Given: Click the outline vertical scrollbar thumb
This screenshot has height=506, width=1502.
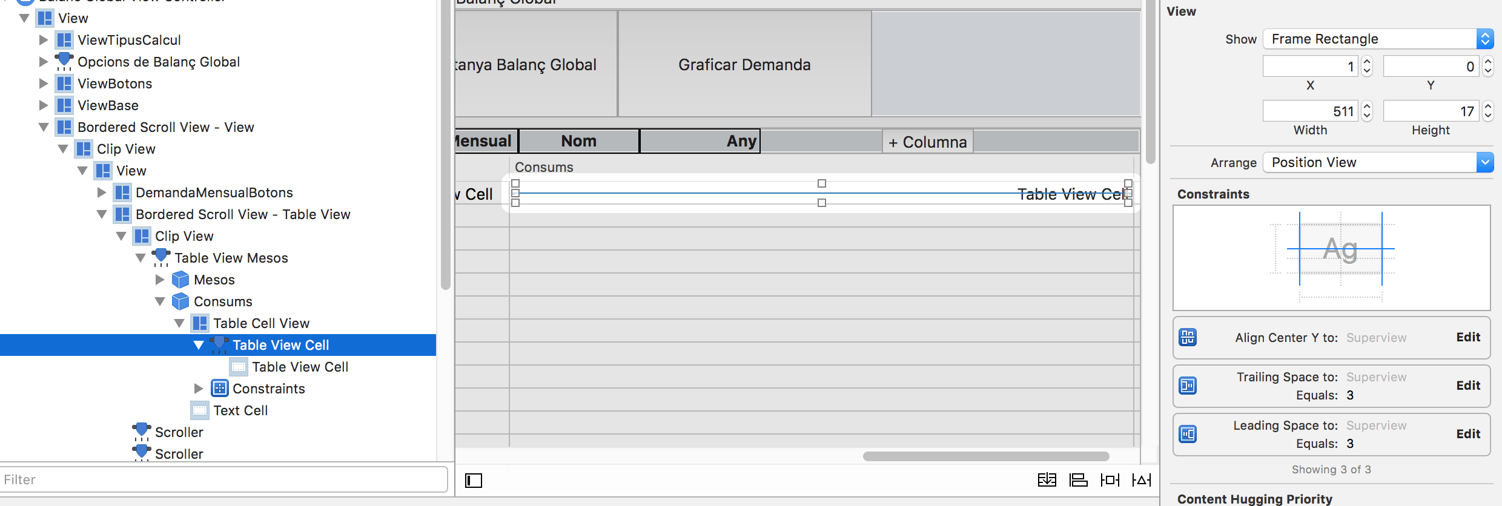Looking at the screenshot, I should click(x=445, y=145).
